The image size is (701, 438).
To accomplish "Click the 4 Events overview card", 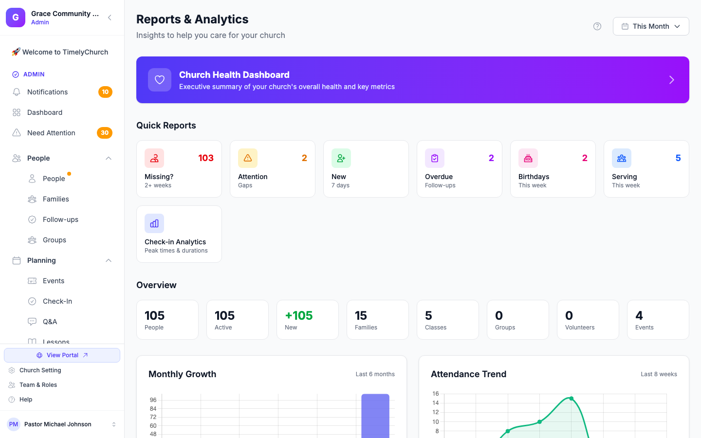I will coord(658,320).
